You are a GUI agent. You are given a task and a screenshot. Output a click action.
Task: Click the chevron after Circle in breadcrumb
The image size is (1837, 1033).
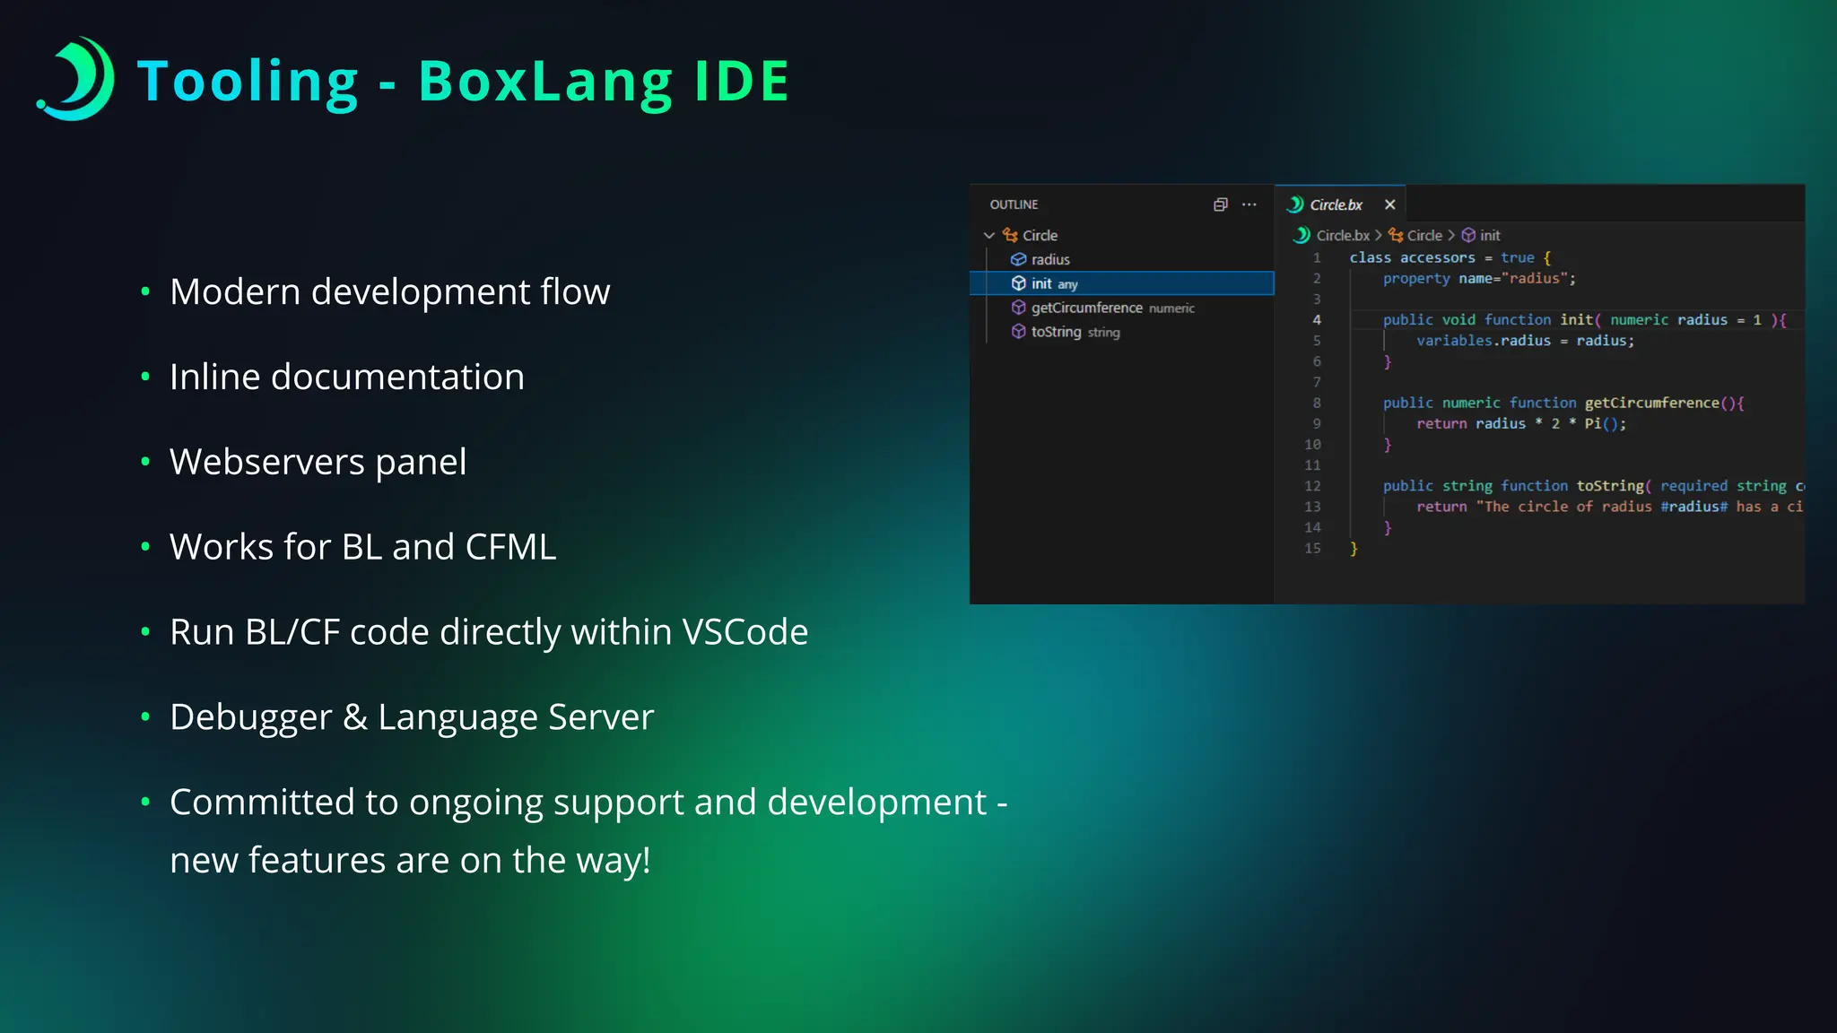point(1451,235)
